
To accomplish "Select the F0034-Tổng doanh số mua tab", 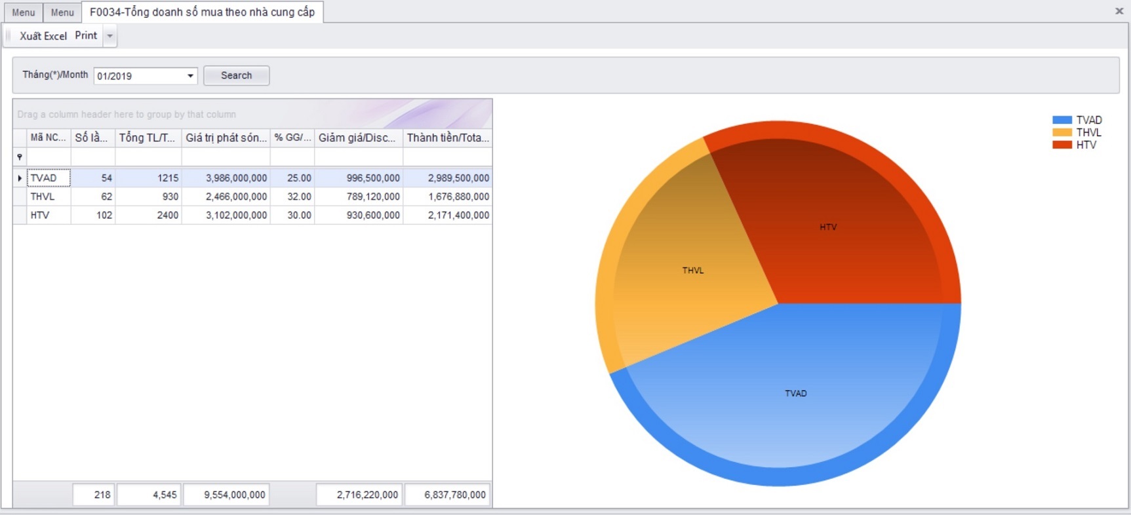I will tap(202, 12).
